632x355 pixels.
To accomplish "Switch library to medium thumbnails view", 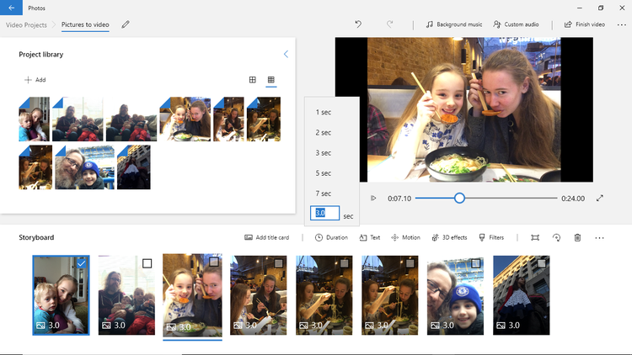I will tap(252, 80).
